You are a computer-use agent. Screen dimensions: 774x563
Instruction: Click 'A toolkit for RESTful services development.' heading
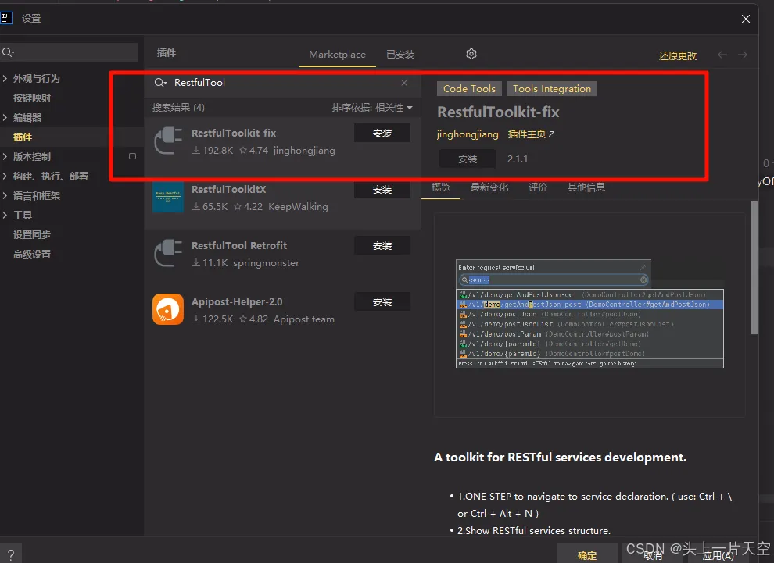(x=561, y=458)
